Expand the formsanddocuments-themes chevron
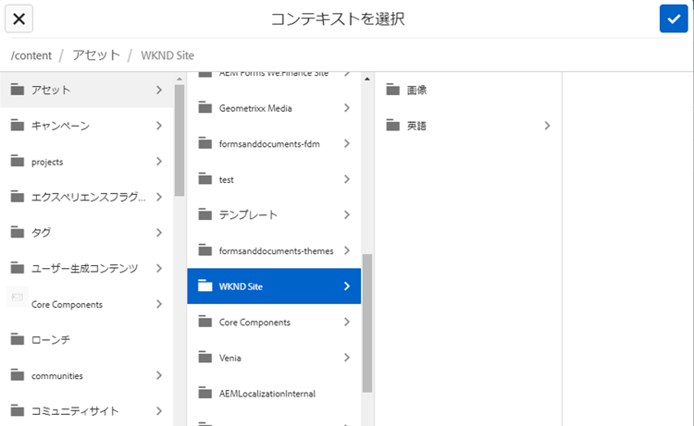The width and height of the screenshot is (694, 426). click(347, 250)
